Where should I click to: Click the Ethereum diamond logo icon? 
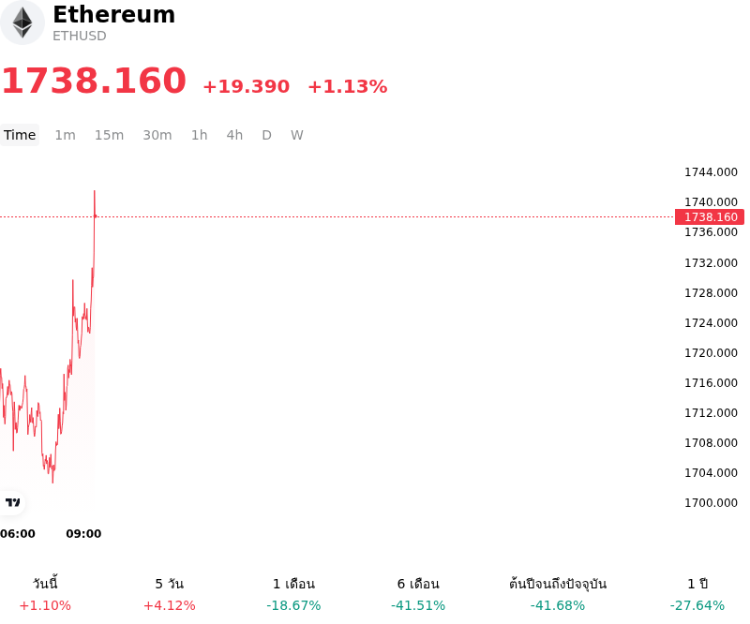(x=22, y=22)
